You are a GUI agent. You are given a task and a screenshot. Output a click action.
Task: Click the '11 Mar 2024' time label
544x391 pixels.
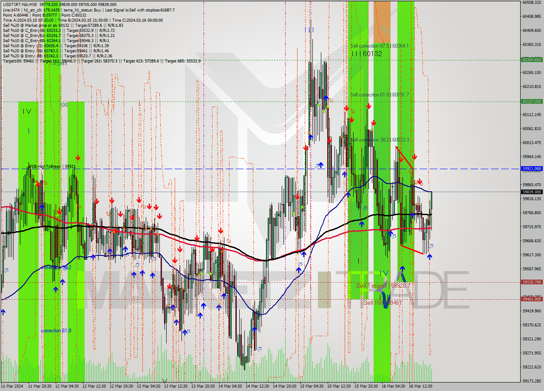13,386
